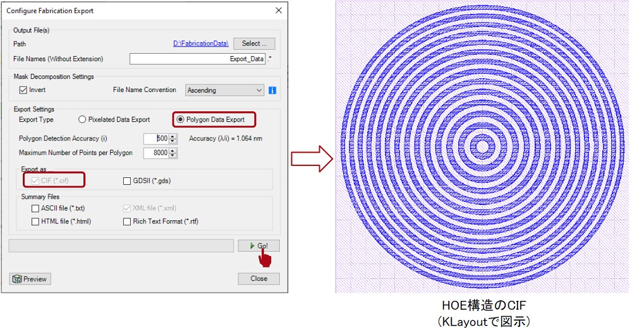Close the Configure Fabrication Export dialog with X
The height and width of the screenshot is (330, 632).
coord(279,11)
